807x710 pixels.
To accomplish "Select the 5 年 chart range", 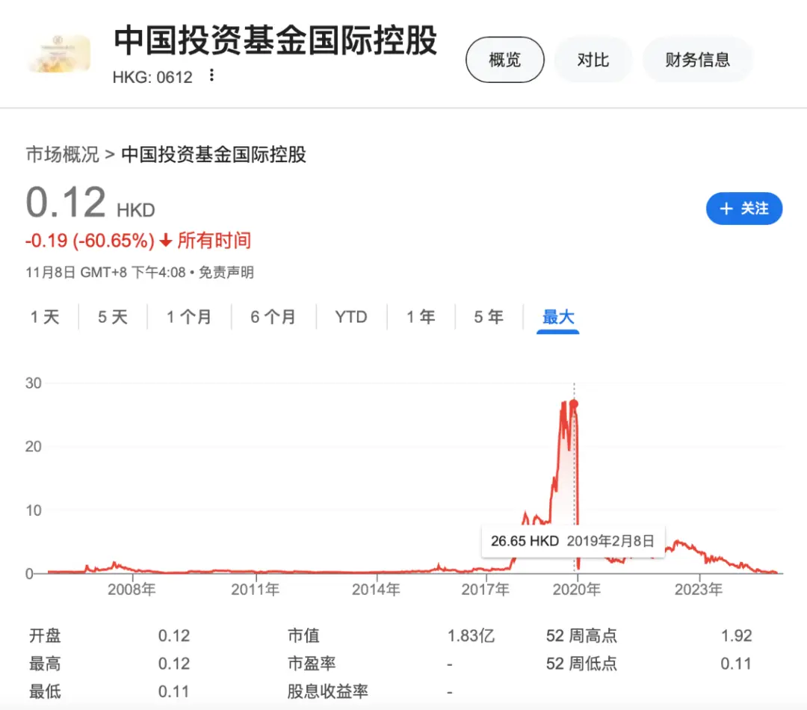I will (x=489, y=317).
